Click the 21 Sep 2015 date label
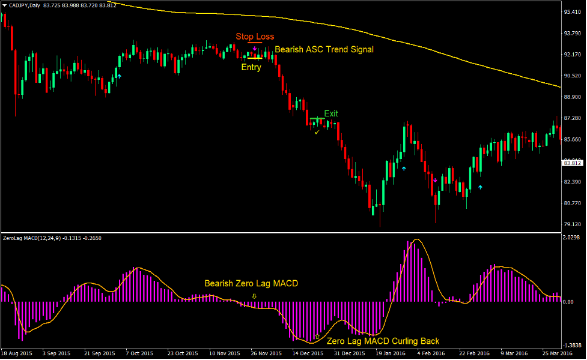This screenshot has width=587, height=360. [99, 353]
